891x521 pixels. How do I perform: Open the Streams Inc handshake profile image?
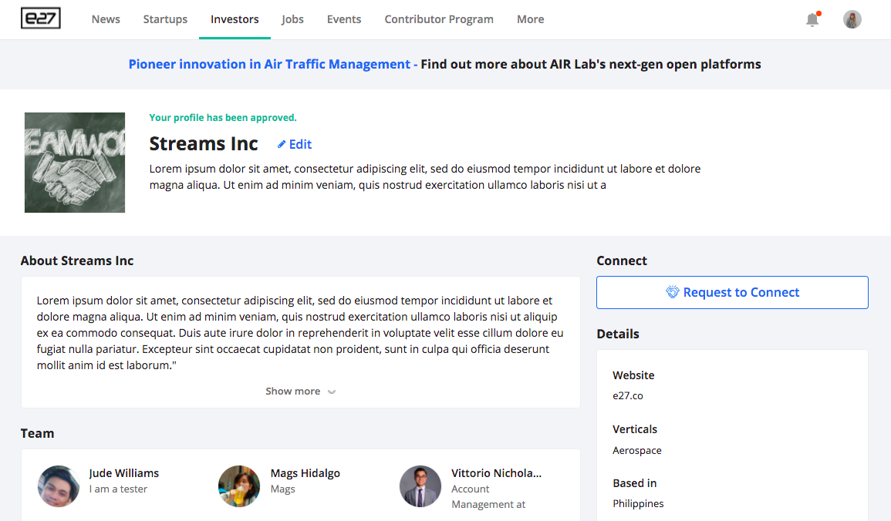coord(74,163)
